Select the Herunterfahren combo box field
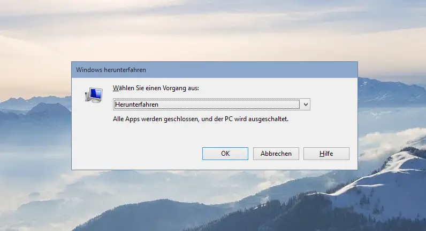 211,105
